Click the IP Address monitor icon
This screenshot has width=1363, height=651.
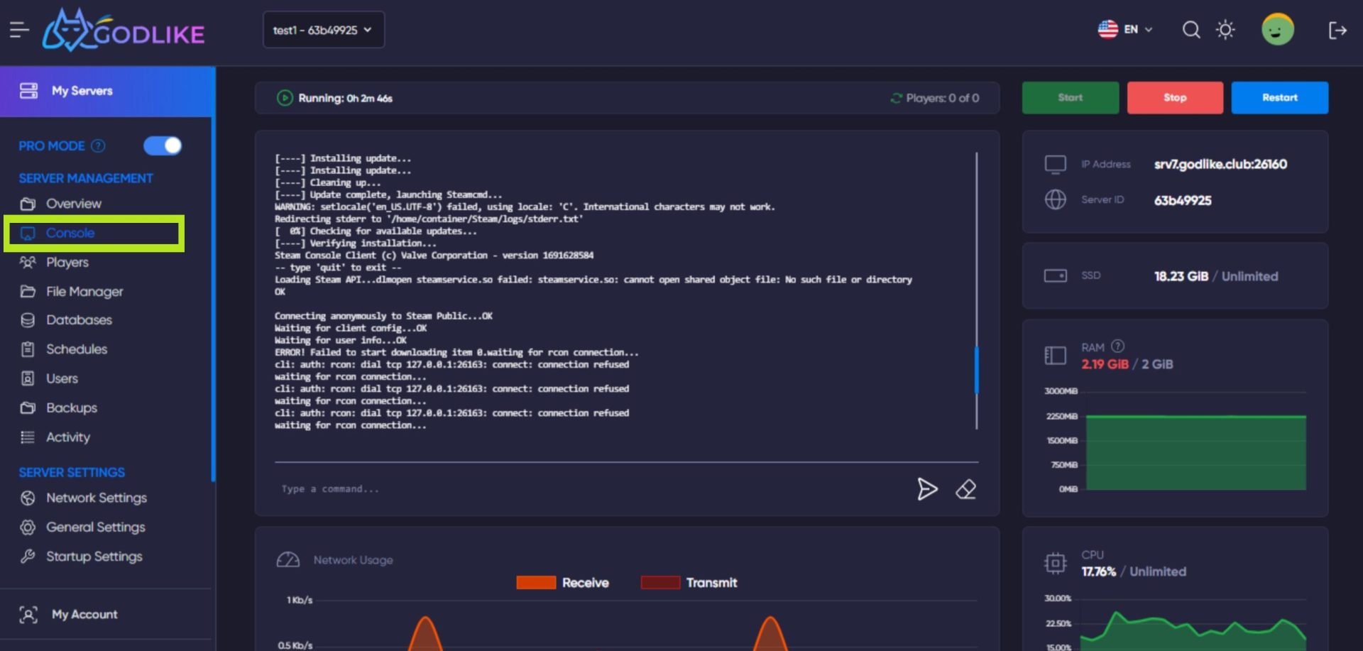click(1056, 165)
